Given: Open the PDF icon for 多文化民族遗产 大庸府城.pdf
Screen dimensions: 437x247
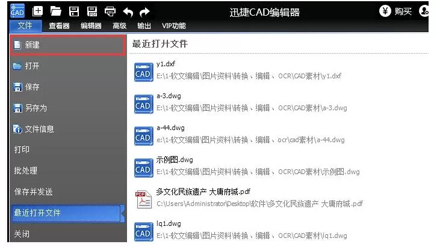Looking at the screenshot, I should click(x=144, y=199).
